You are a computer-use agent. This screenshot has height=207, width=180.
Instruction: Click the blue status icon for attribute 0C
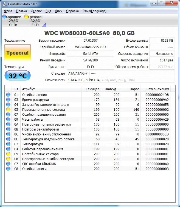8,134
